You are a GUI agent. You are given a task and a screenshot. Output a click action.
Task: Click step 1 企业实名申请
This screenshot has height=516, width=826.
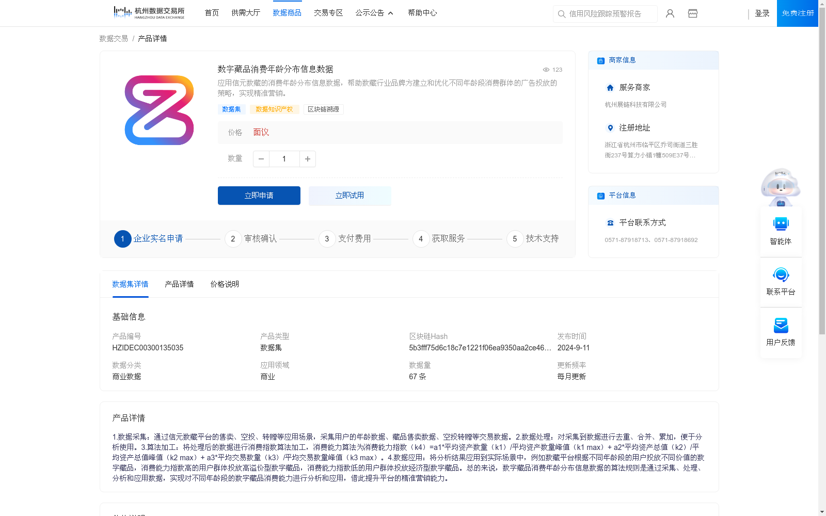149,239
